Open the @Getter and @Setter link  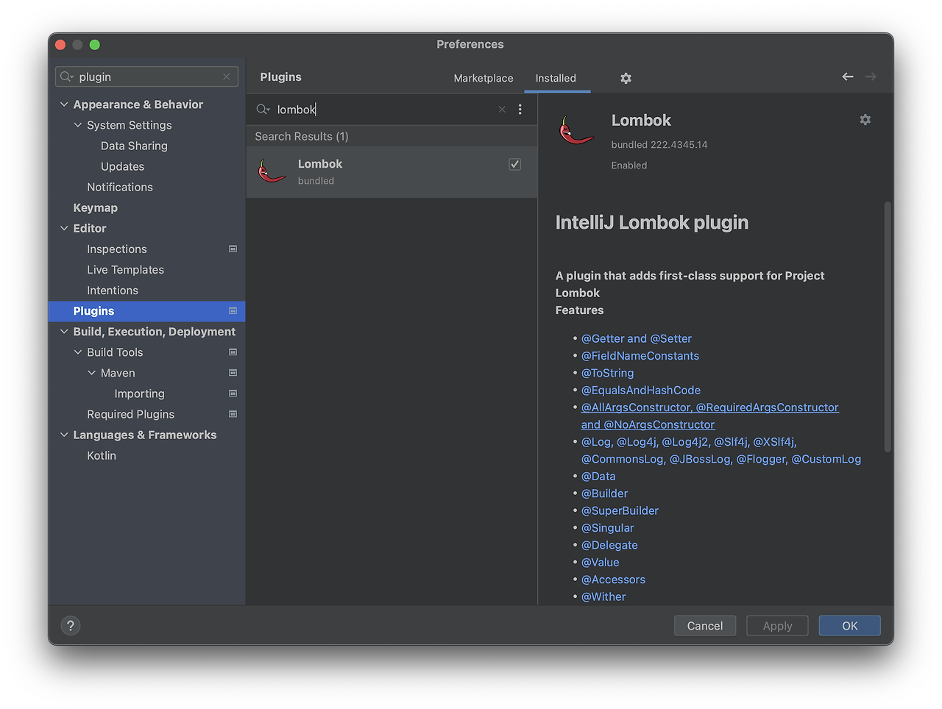637,338
